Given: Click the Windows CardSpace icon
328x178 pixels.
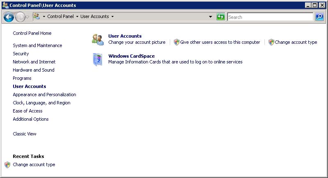Looking at the screenshot, I should (98, 59).
